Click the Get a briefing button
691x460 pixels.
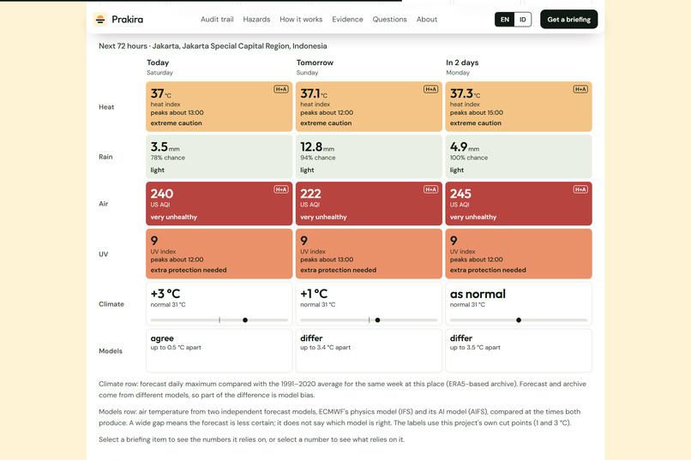569,20
